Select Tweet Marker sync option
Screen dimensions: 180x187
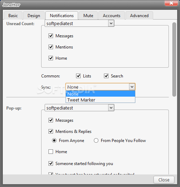click(100, 100)
